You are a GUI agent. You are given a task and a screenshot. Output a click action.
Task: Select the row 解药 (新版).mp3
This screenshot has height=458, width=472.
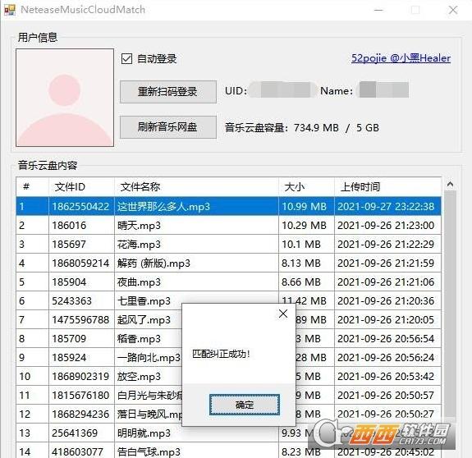point(229,263)
